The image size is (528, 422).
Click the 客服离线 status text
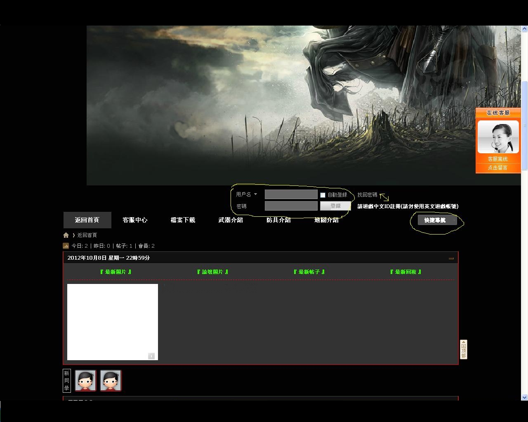click(498, 159)
